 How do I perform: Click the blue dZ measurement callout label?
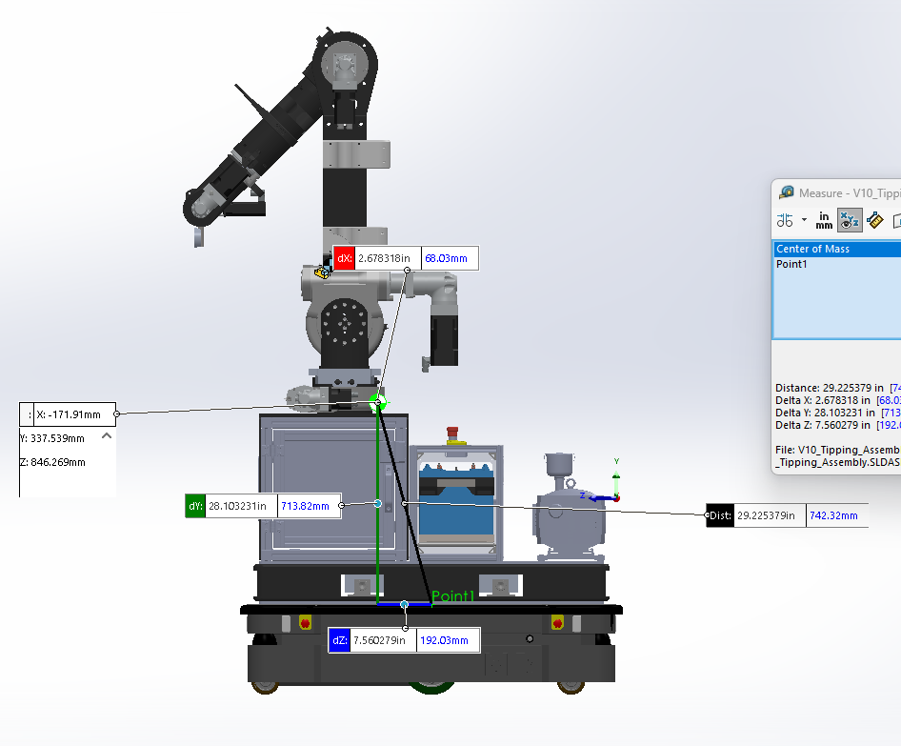point(339,639)
